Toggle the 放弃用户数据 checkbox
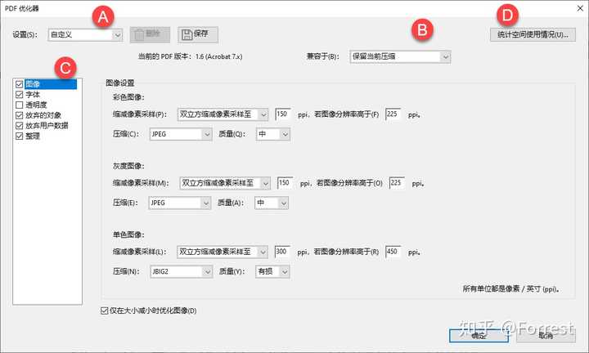The image size is (589, 353). point(20,125)
